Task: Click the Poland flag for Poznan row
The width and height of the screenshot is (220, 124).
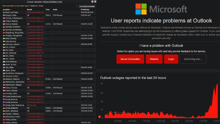Action: (4, 88)
